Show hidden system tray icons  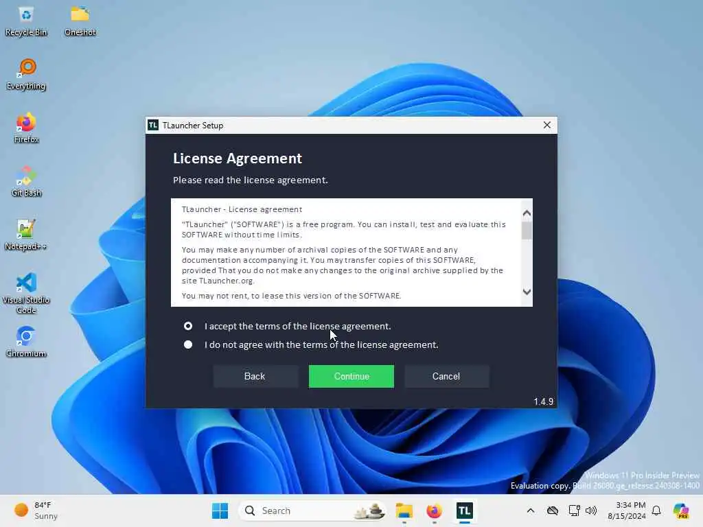pos(531,511)
